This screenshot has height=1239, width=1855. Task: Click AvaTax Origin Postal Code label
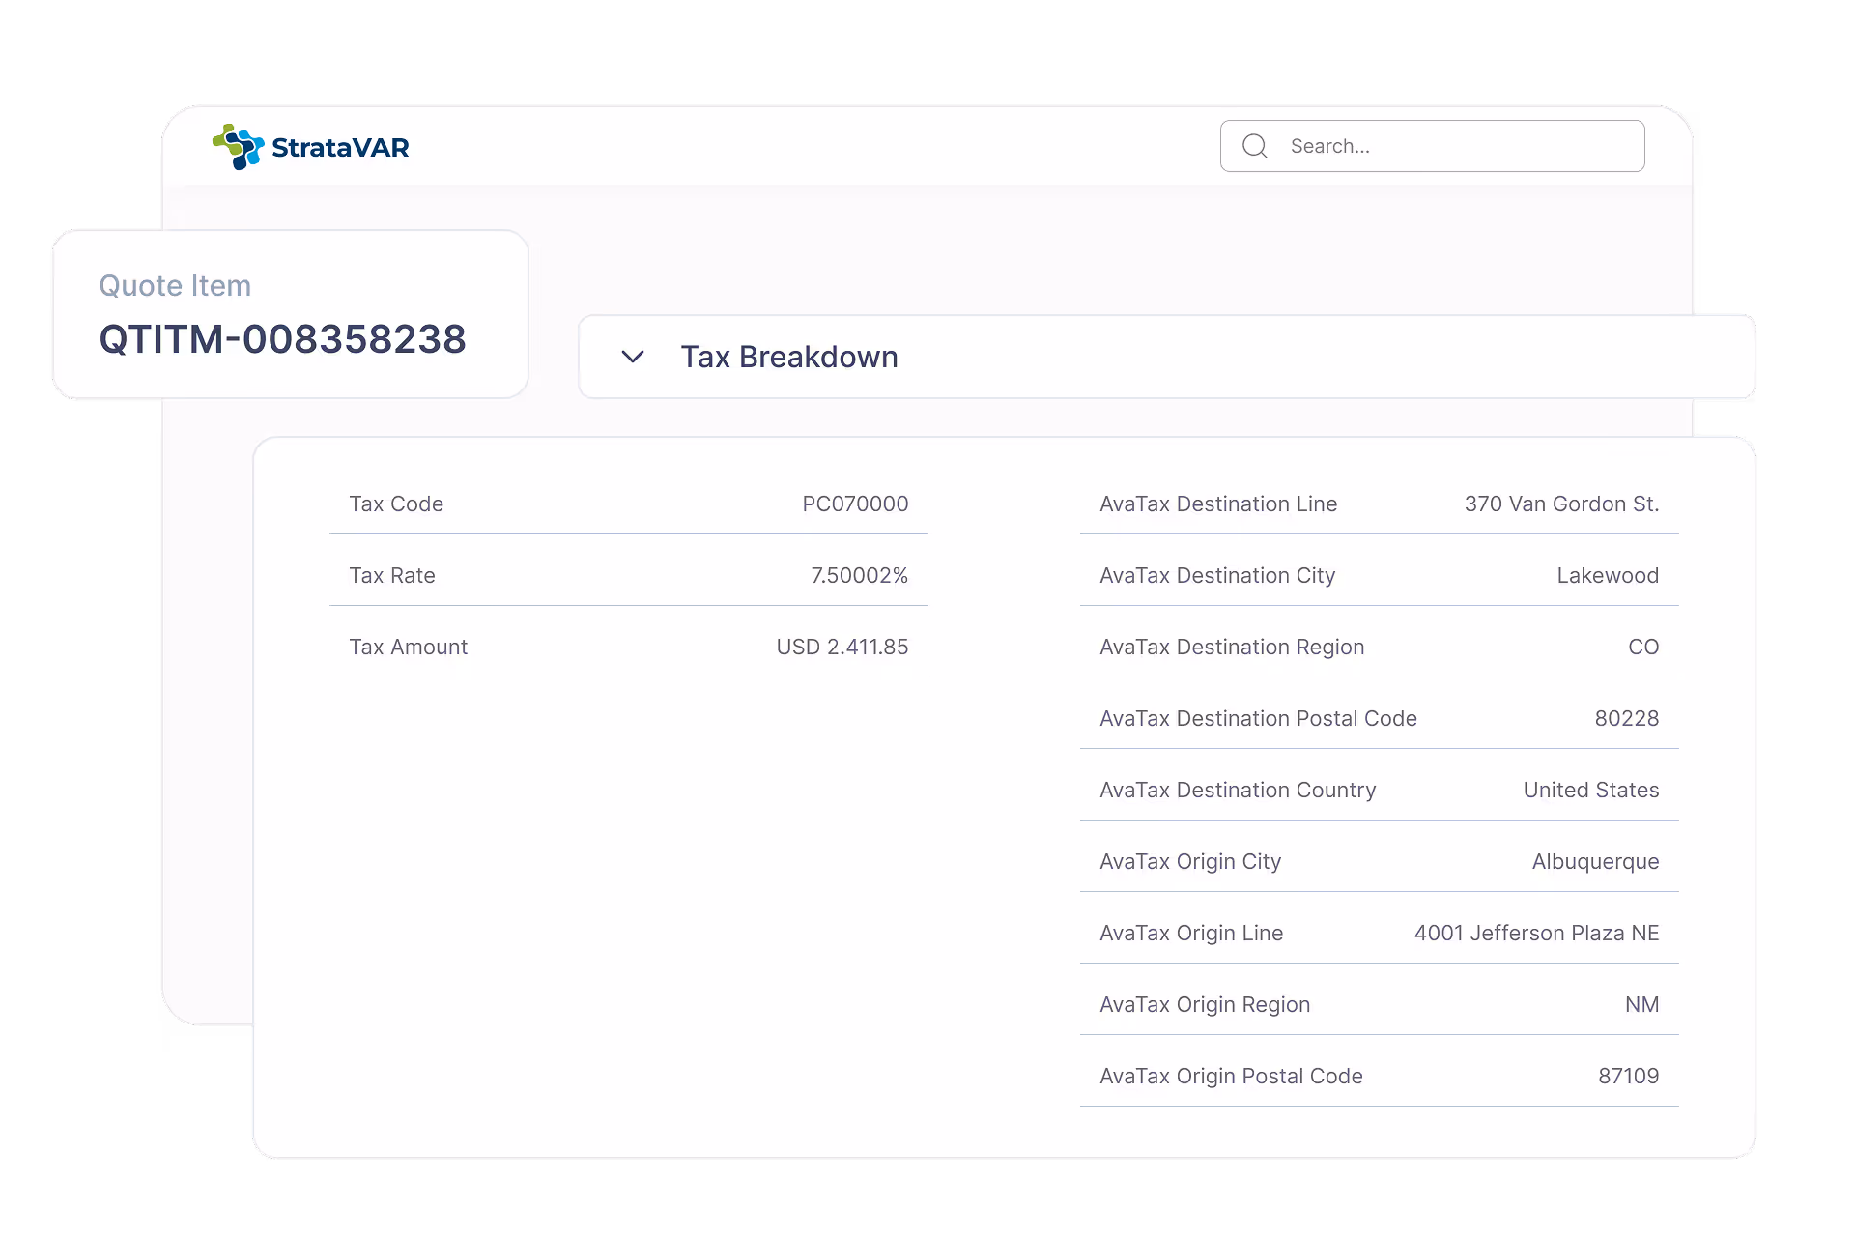tap(1231, 1076)
